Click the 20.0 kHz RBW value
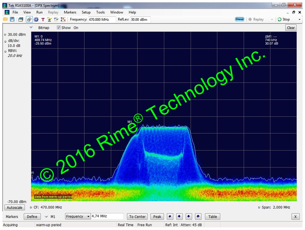 tap(15, 56)
